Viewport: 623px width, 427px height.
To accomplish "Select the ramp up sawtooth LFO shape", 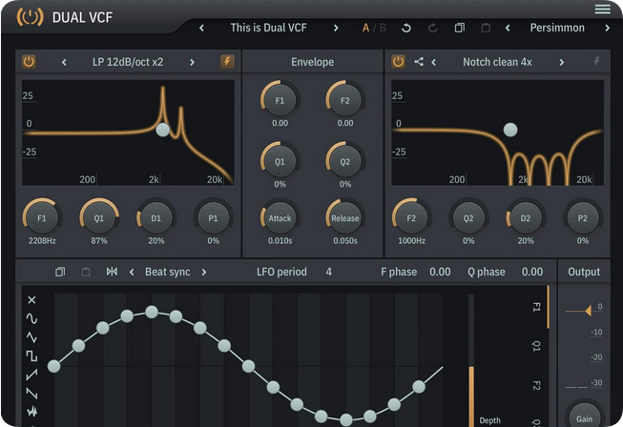I will 31,375.
